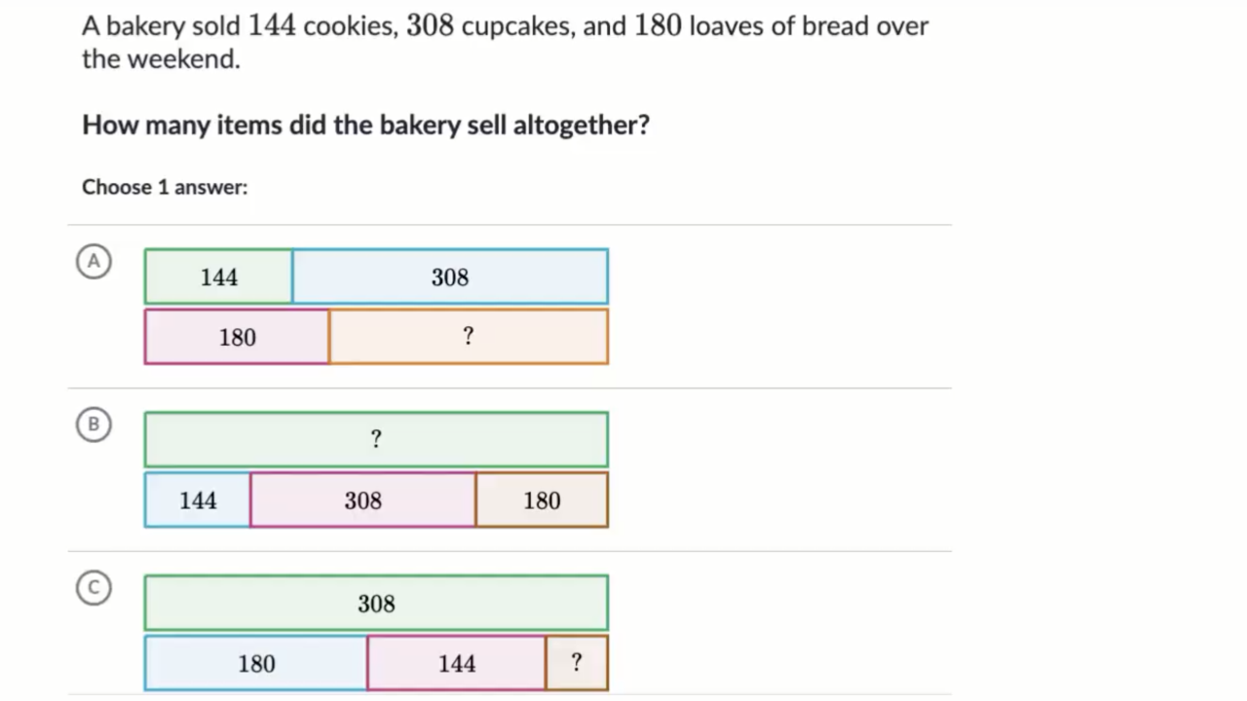Click the "Choose 1 answer:" label
1247x701 pixels.
pos(165,187)
